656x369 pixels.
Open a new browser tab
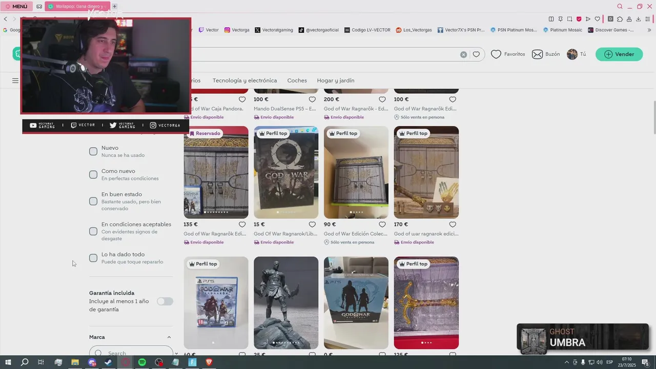[x=115, y=6]
